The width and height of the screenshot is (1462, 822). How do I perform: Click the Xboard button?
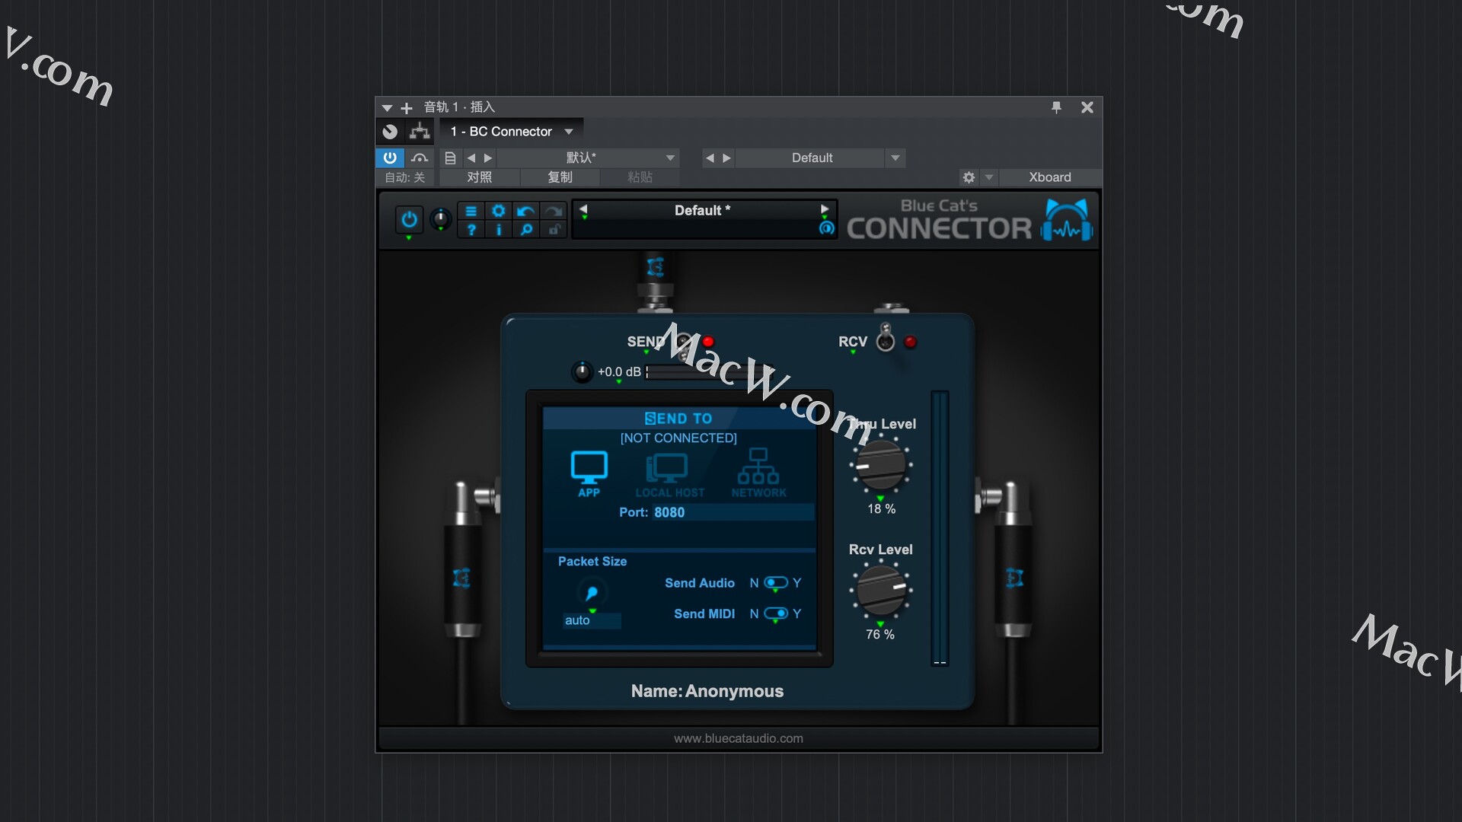click(1049, 177)
